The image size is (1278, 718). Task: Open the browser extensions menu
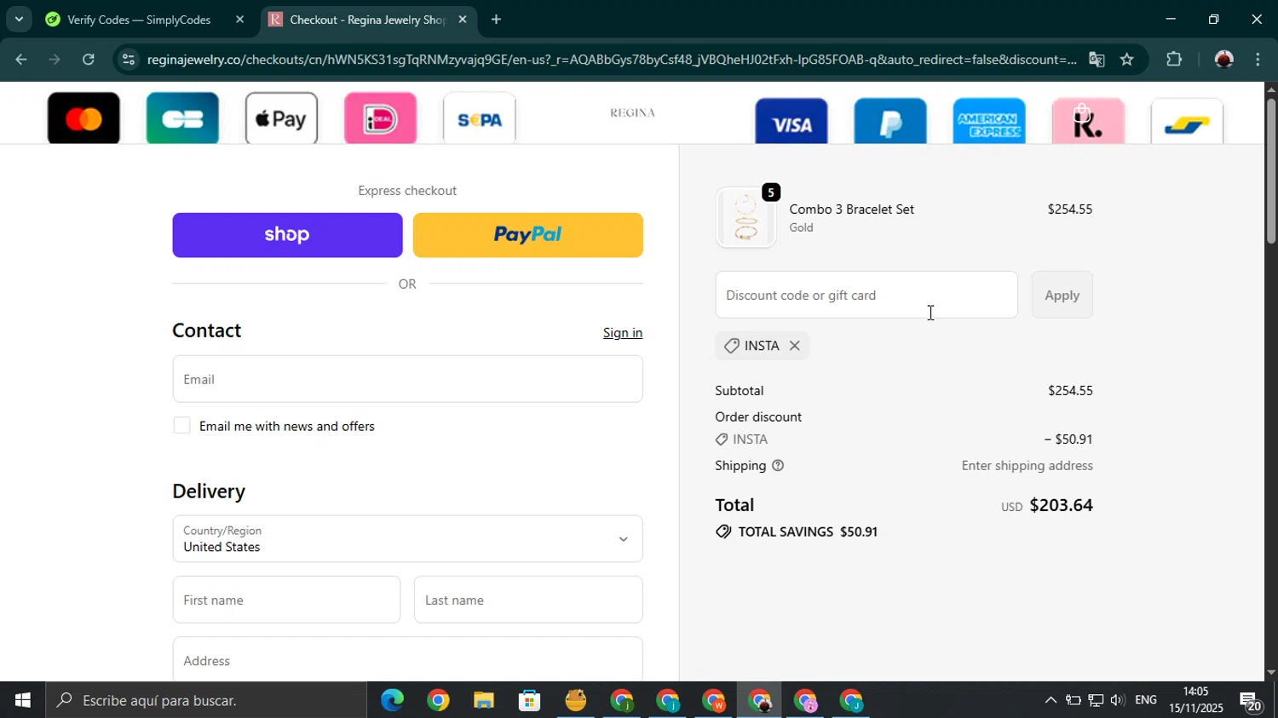pos(1174,60)
